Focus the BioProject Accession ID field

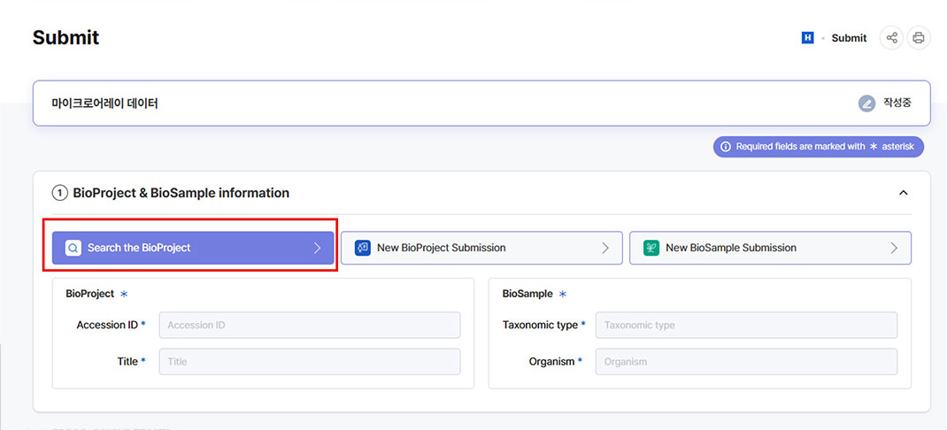[309, 325]
